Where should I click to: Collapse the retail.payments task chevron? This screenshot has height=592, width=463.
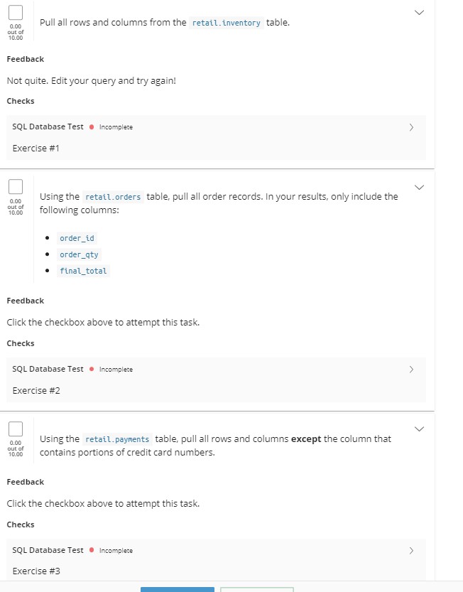419,429
